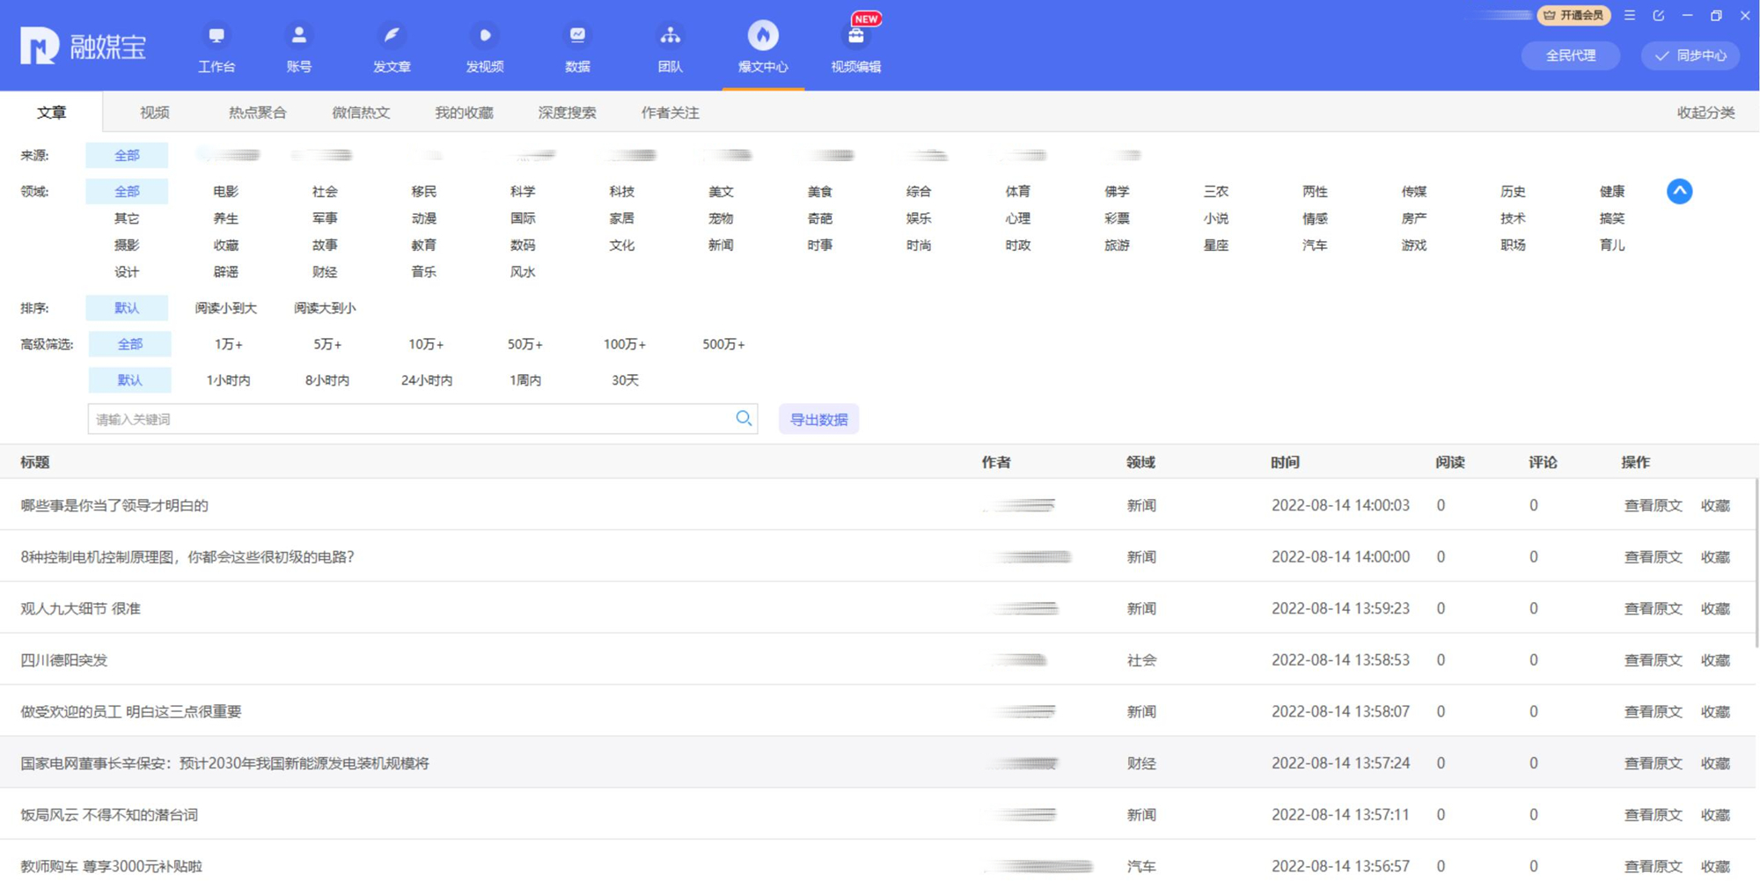Collapse the 领域 category list arrow
The image size is (1760, 889).
tap(1679, 191)
